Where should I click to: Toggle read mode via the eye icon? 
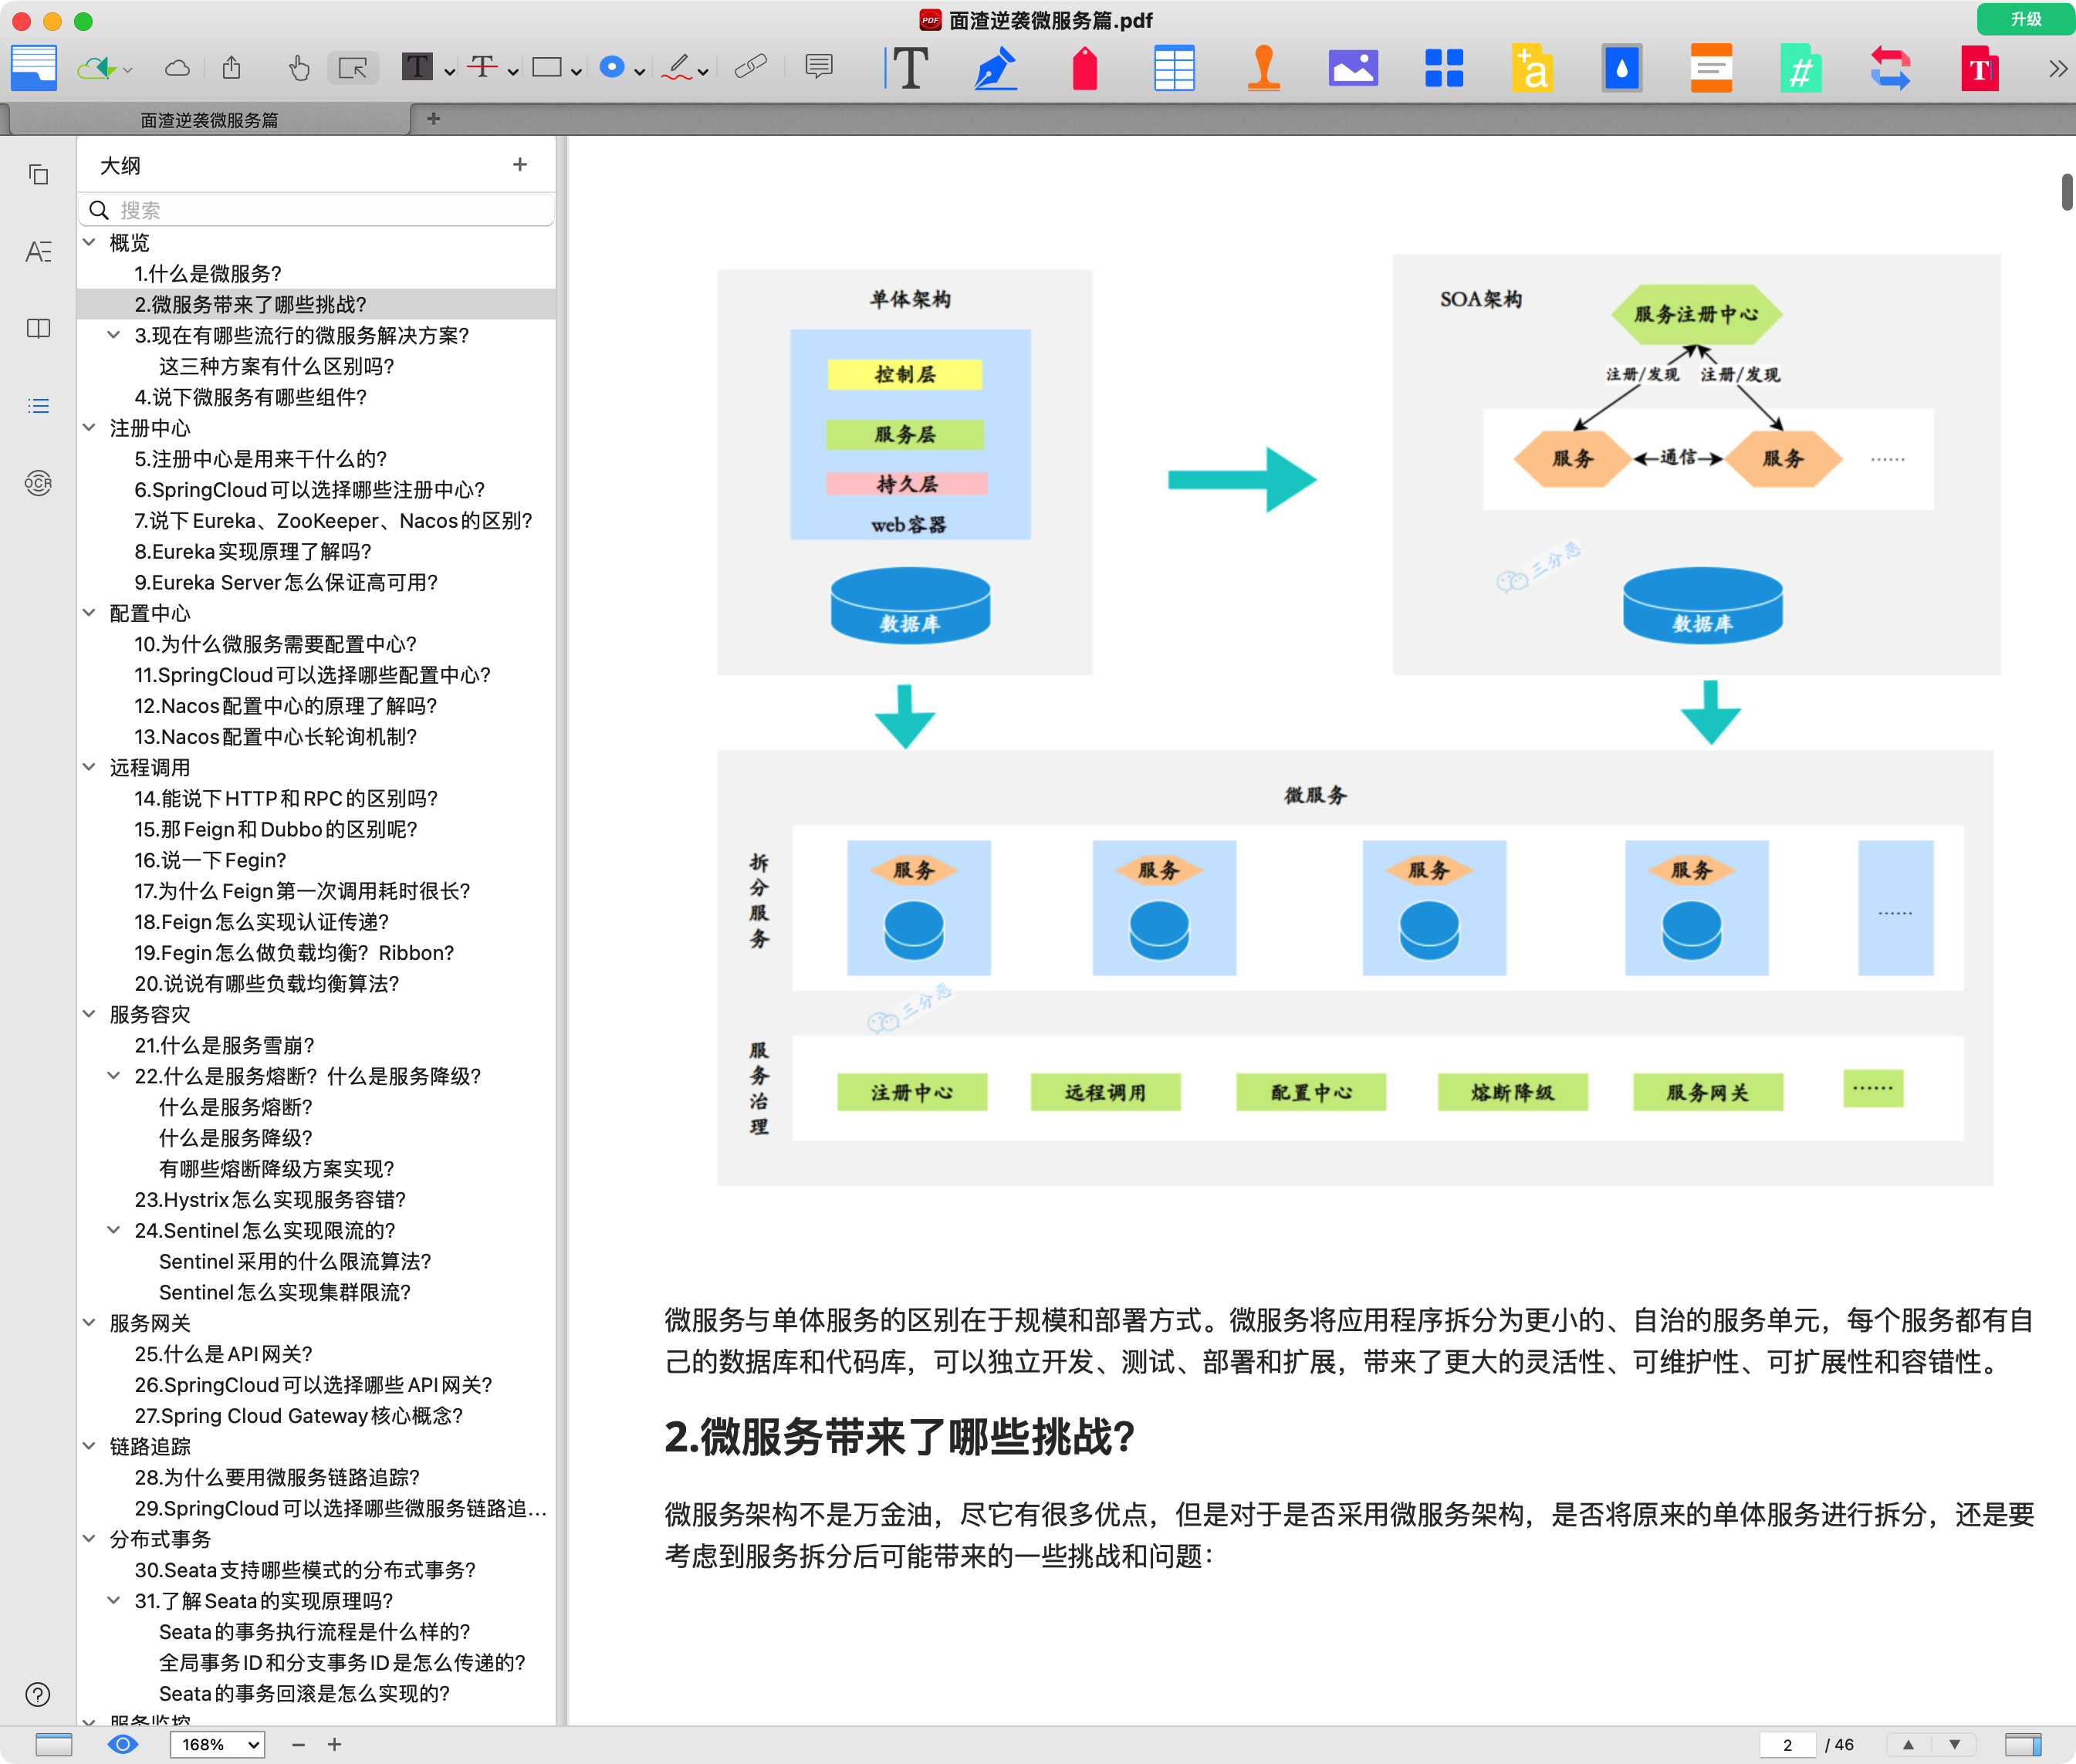123,1744
